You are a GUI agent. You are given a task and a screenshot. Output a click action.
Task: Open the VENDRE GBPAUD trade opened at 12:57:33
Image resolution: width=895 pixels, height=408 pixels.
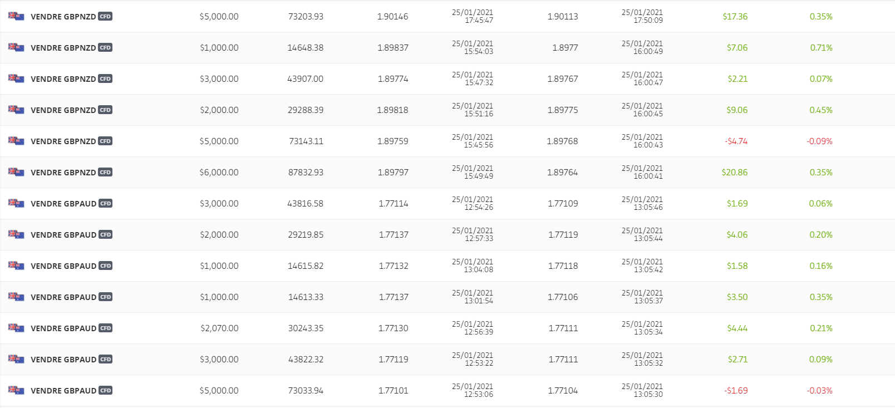[447, 235]
